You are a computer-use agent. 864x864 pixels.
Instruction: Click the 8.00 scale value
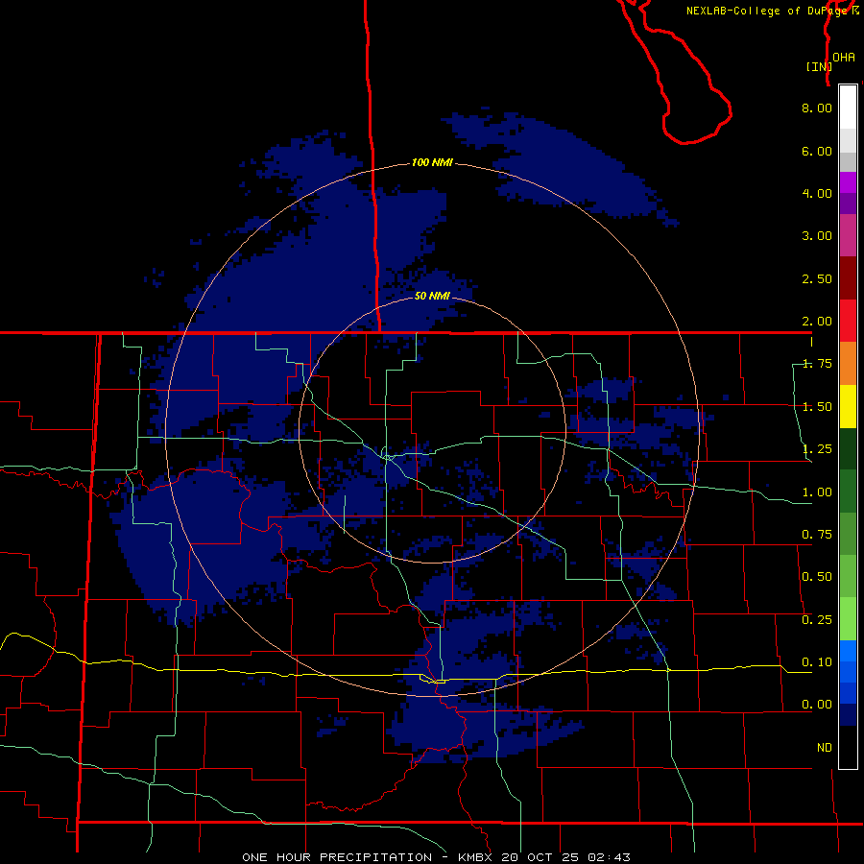(x=817, y=108)
